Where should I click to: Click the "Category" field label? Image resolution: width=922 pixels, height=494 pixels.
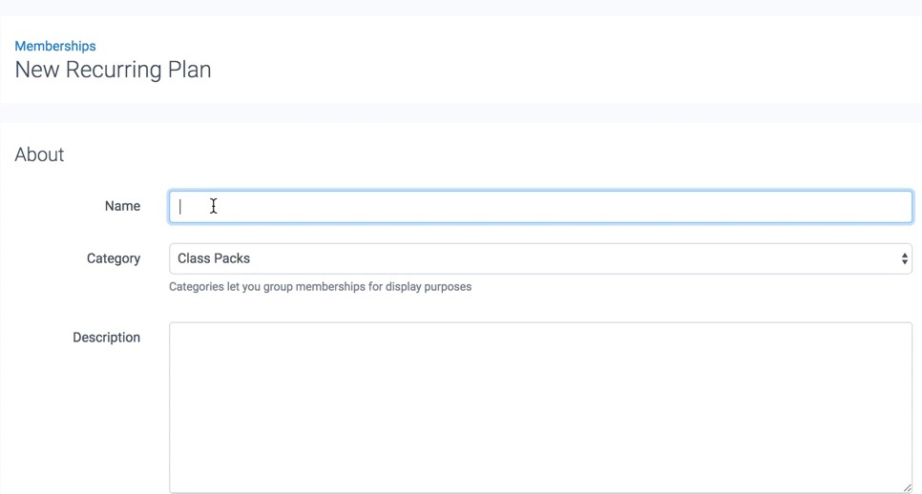click(114, 258)
